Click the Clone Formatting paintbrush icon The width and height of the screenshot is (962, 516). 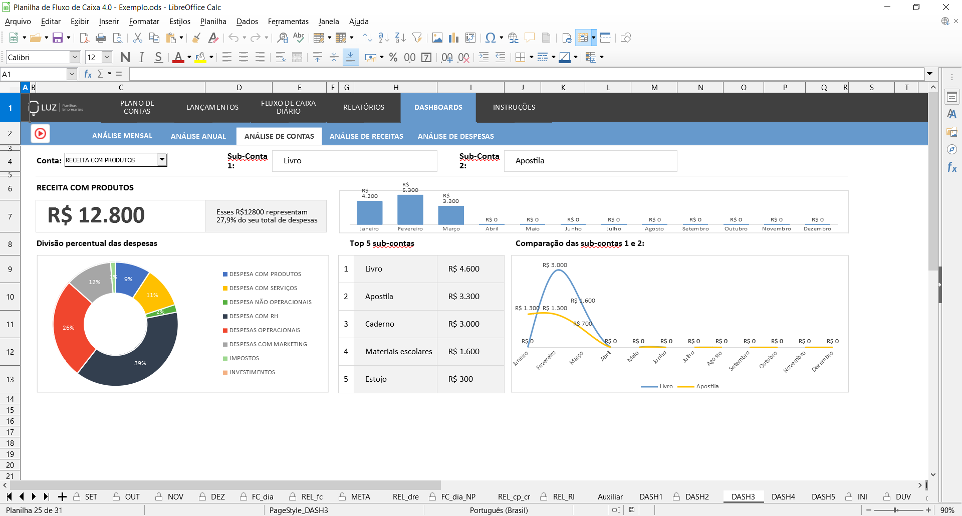(196, 38)
